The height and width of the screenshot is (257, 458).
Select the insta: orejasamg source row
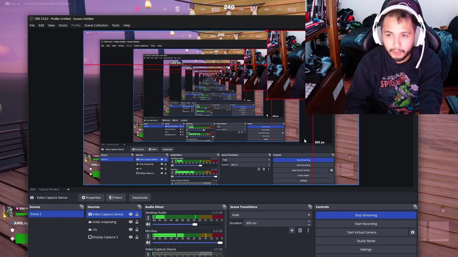pos(114,222)
